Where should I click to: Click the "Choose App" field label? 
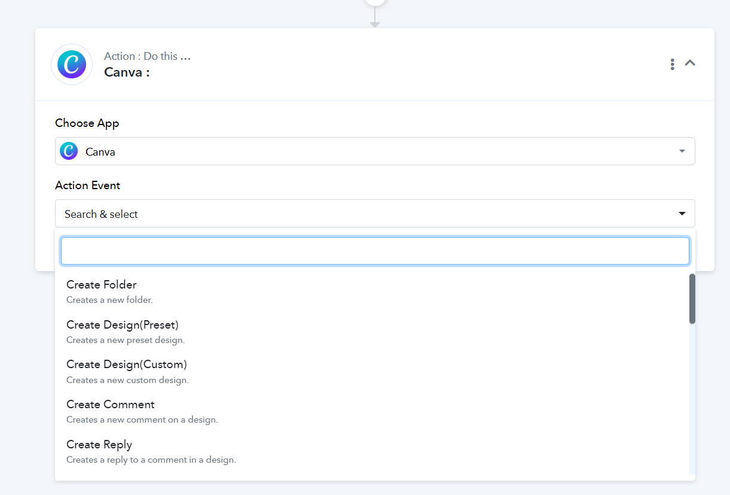tap(87, 123)
